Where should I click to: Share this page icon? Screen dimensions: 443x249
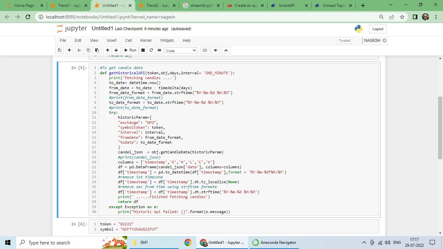[392, 17]
